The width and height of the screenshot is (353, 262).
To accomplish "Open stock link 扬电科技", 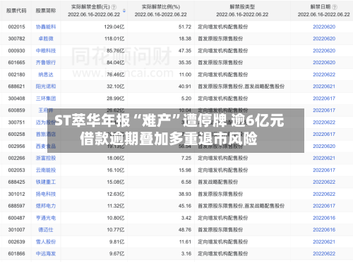I will 46,194.
